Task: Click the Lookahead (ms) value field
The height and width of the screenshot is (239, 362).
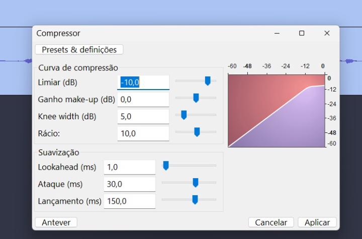Action: (130, 167)
